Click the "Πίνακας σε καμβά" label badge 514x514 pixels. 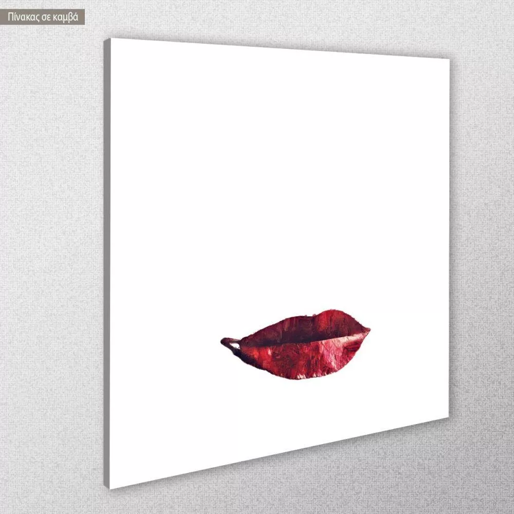[x=43, y=17]
